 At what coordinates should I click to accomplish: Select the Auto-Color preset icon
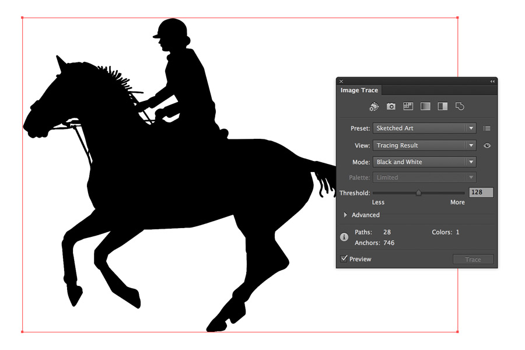click(373, 106)
